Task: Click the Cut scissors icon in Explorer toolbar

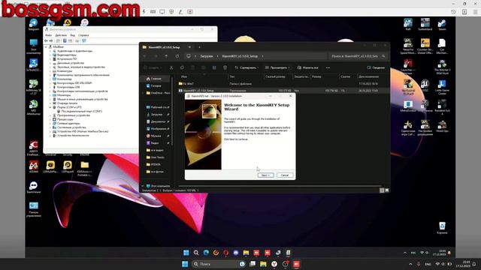Action: point(171,67)
